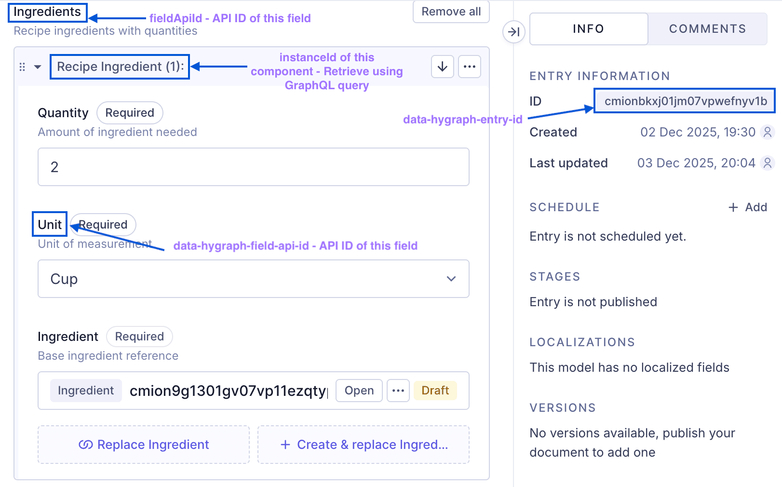Image resolution: width=782 pixels, height=487 pixels.
Task: Open the Unit dropdown showing Cup
Action: coord(253,279)
